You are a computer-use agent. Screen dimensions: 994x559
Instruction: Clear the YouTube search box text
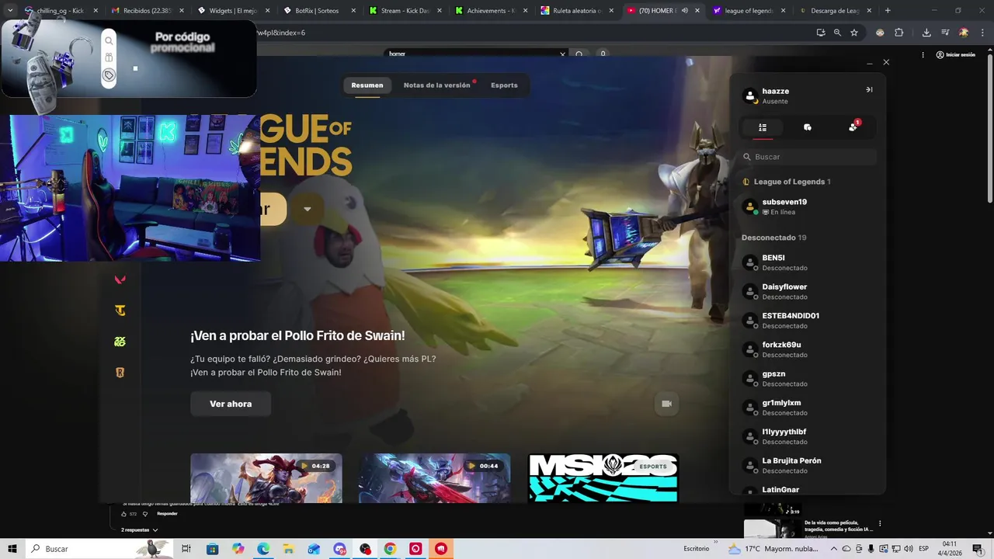[562, 54]
